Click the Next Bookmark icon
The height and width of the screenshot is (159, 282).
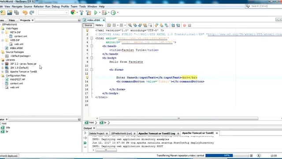tap(162, 25)
